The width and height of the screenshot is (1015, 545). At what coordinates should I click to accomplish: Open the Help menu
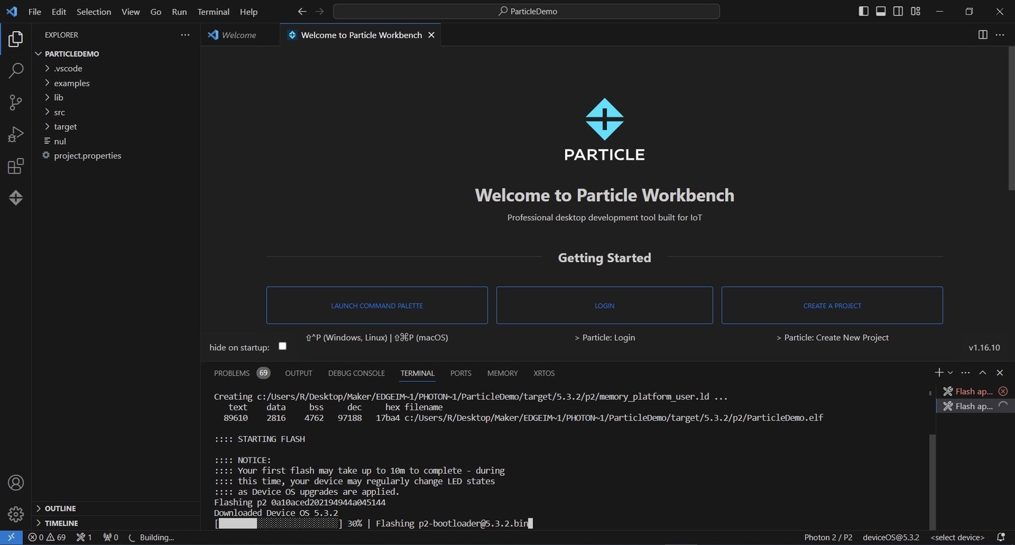click(x=249, y=11)
